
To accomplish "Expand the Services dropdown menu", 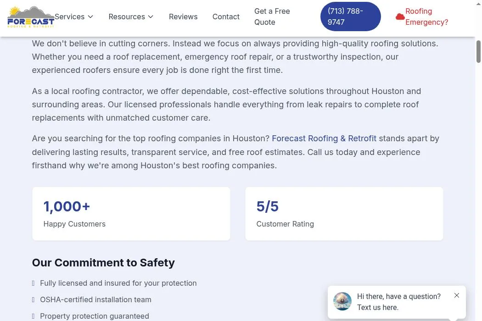I will click(74, 17).
